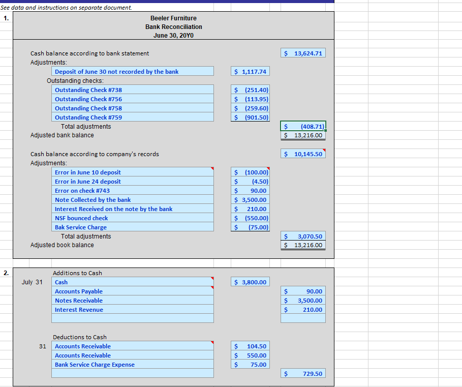Click the Bak Service Charge cell
Screen dimensions: 462x387
[132, 227]
